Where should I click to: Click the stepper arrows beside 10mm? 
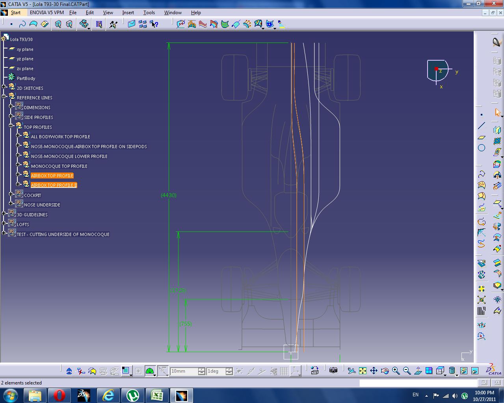point(201,371)
